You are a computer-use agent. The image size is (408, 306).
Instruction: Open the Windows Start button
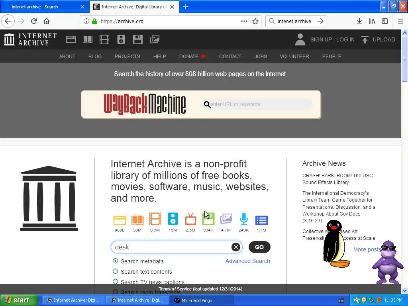19,300
